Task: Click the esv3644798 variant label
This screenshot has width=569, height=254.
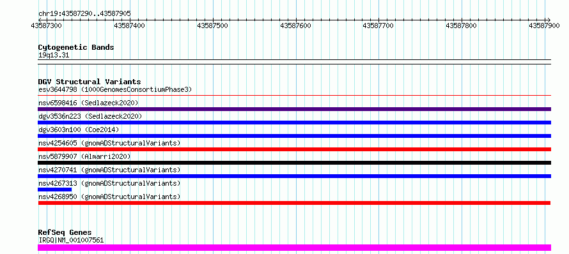Action: click(x=114, y=89)
